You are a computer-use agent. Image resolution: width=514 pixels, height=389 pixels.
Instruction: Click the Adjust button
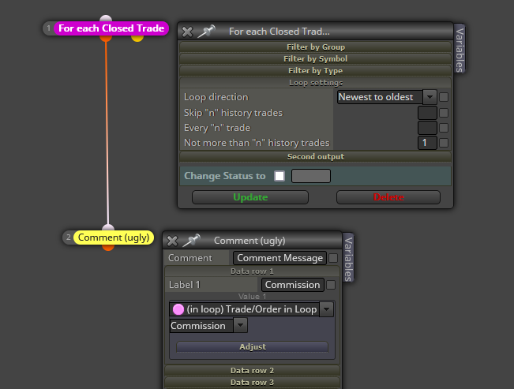click(x=252, y=346)
